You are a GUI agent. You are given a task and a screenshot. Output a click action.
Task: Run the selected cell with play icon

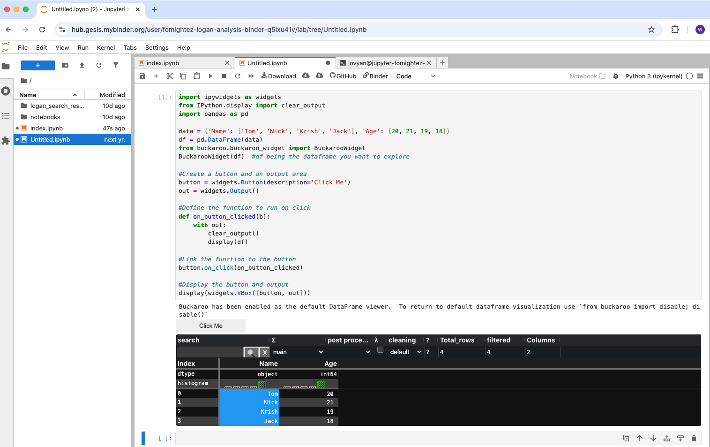[x=210, y=76]
